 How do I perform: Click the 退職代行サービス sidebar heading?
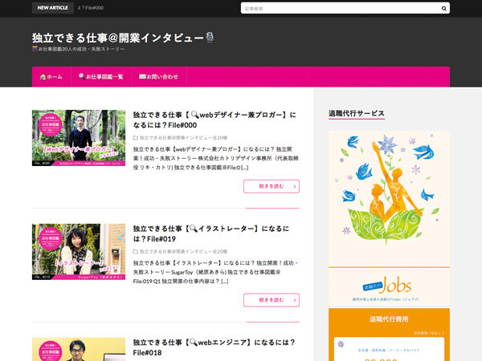[x=357, y=113]
